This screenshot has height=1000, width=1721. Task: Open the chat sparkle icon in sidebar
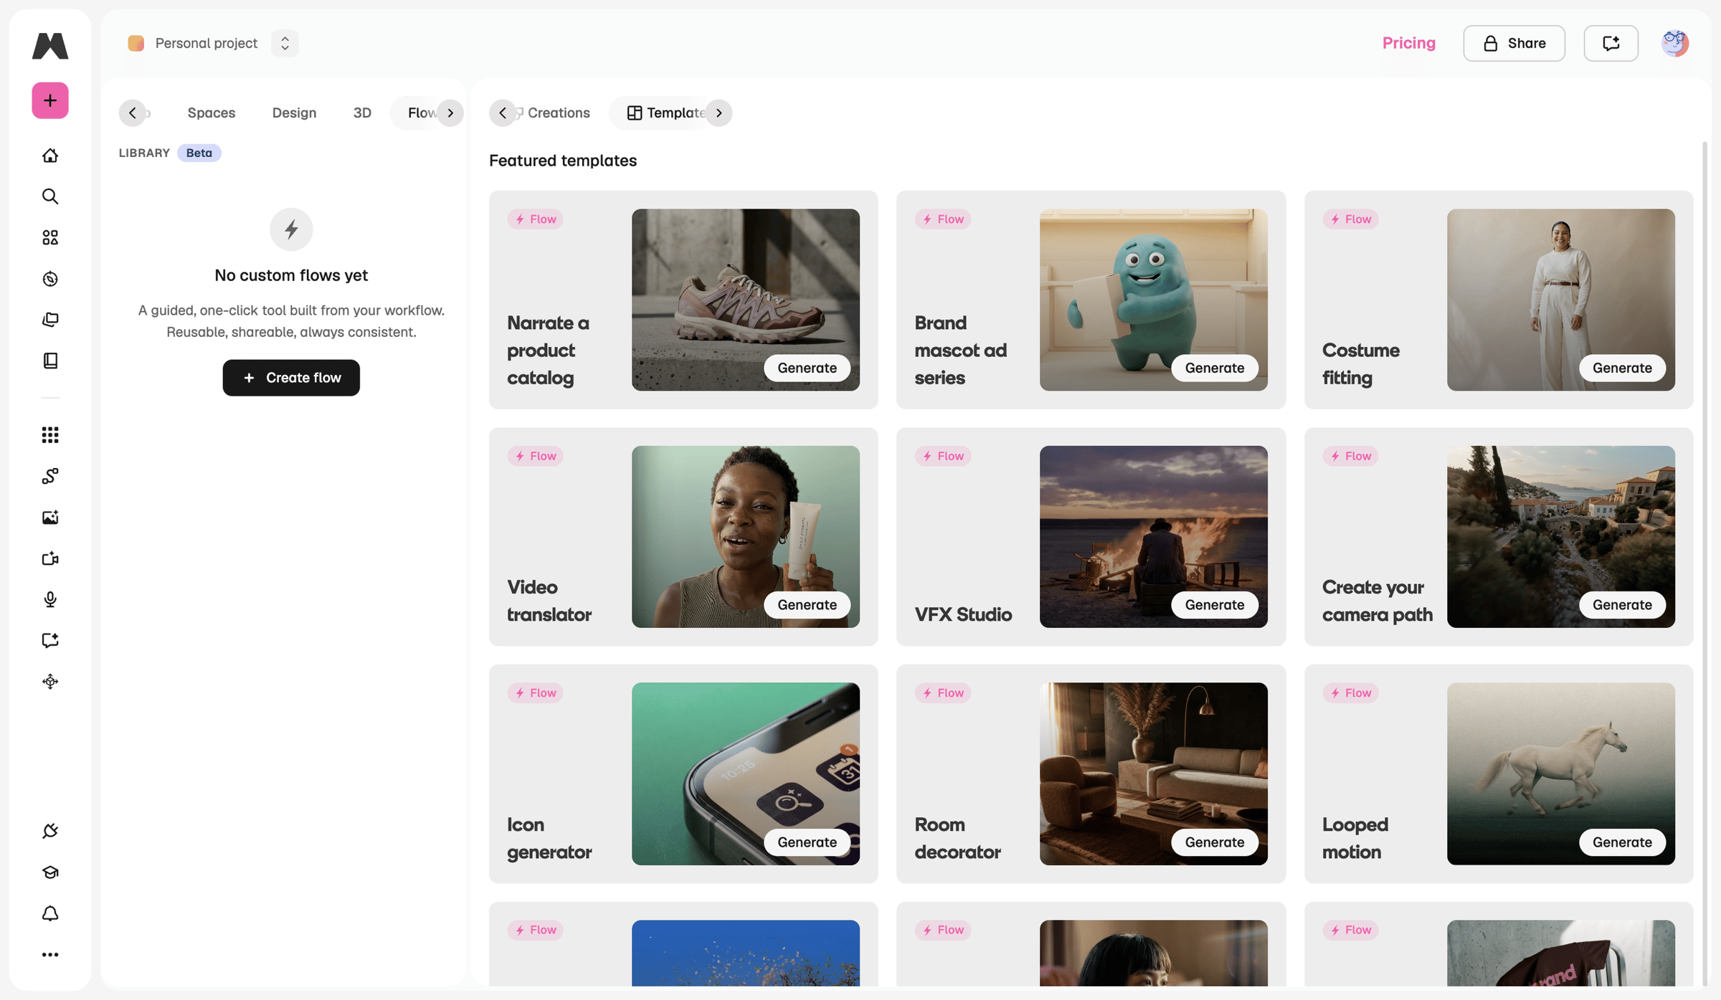click(50, 640)
